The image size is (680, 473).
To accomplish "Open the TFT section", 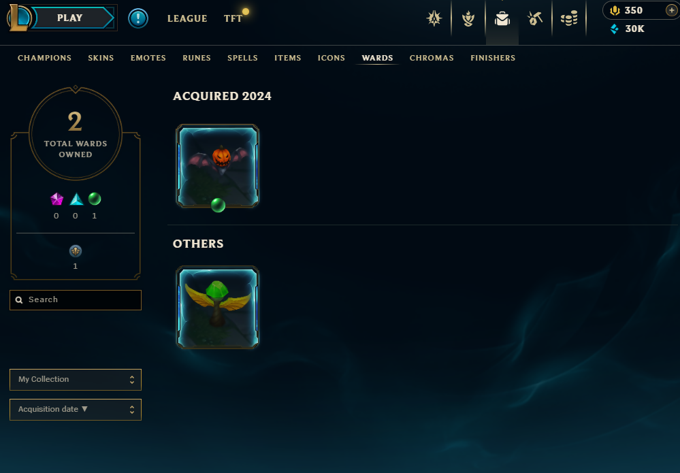I will [233, 18].
